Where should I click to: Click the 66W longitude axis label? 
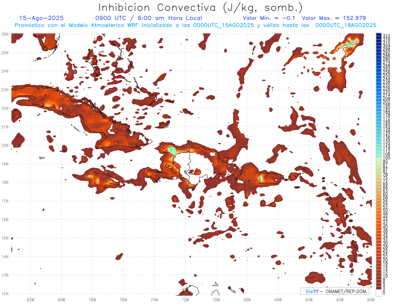point(278,299)
